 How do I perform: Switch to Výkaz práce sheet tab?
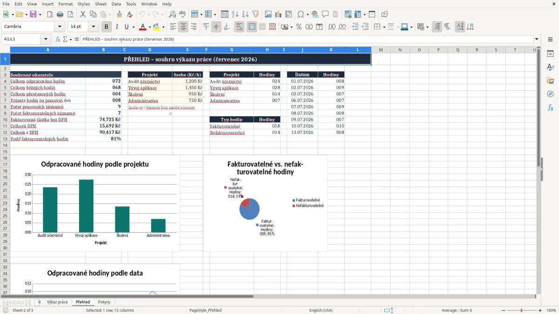pyautogui.click(x=57, y=302)
